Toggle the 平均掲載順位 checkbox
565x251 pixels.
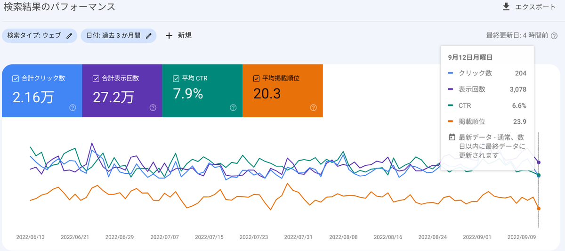pyautogui.click(x=256, y=78)
